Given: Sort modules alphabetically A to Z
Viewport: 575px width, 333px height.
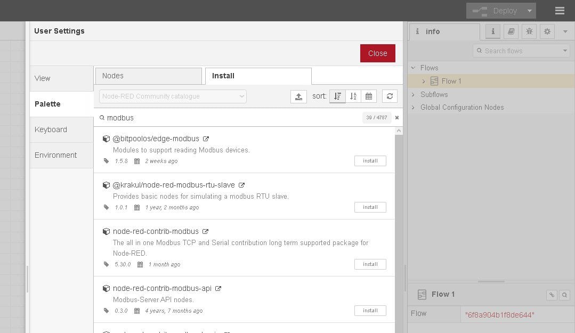Looking at the screenshot, I should 353,96.
